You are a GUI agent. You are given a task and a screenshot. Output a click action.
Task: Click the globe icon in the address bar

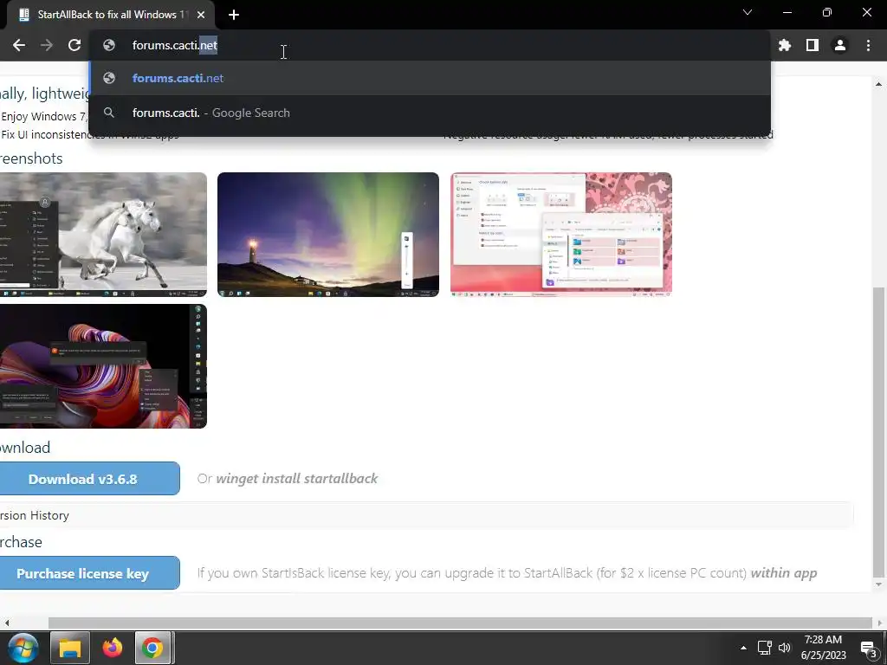click(x=109, y=45)
